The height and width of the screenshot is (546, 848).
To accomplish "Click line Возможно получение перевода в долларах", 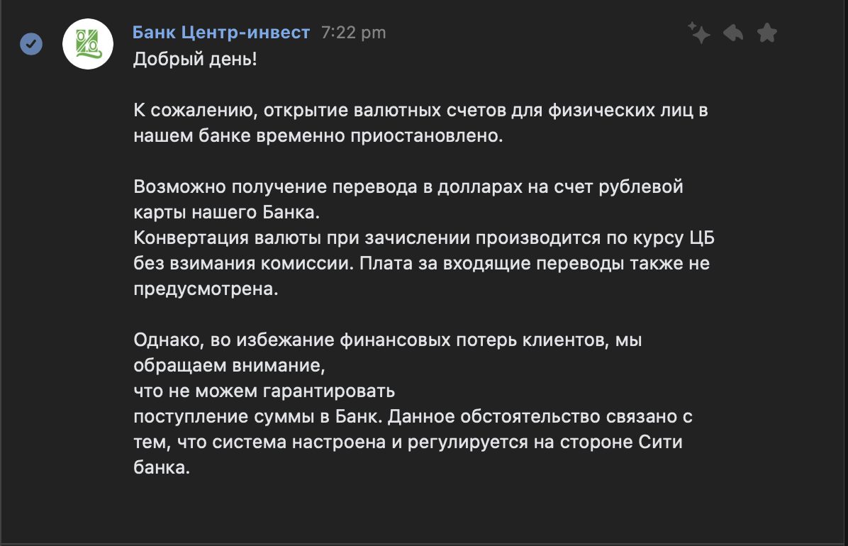I will pos(408,186).
